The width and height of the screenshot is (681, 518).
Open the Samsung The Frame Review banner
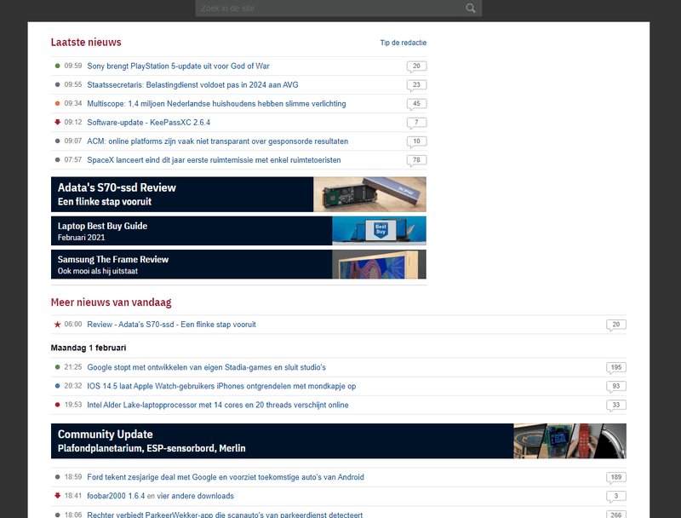pos(238,264)
